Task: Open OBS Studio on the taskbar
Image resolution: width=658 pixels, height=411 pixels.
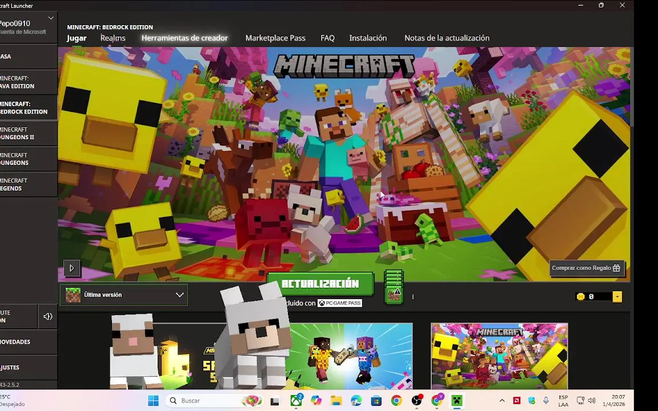Action: [417, 401]
